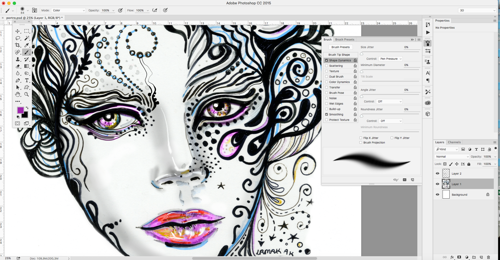Check the Flip X Jitter option

pyautogui.click(x=361, y=138)
